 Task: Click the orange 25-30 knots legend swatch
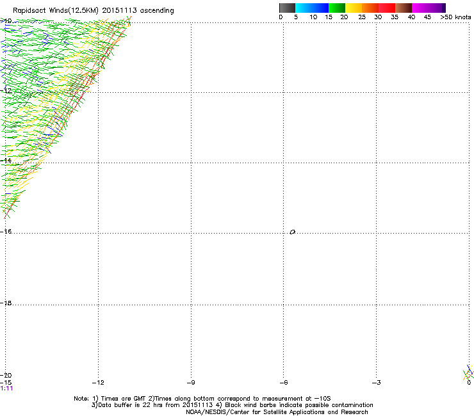(370, 8)
